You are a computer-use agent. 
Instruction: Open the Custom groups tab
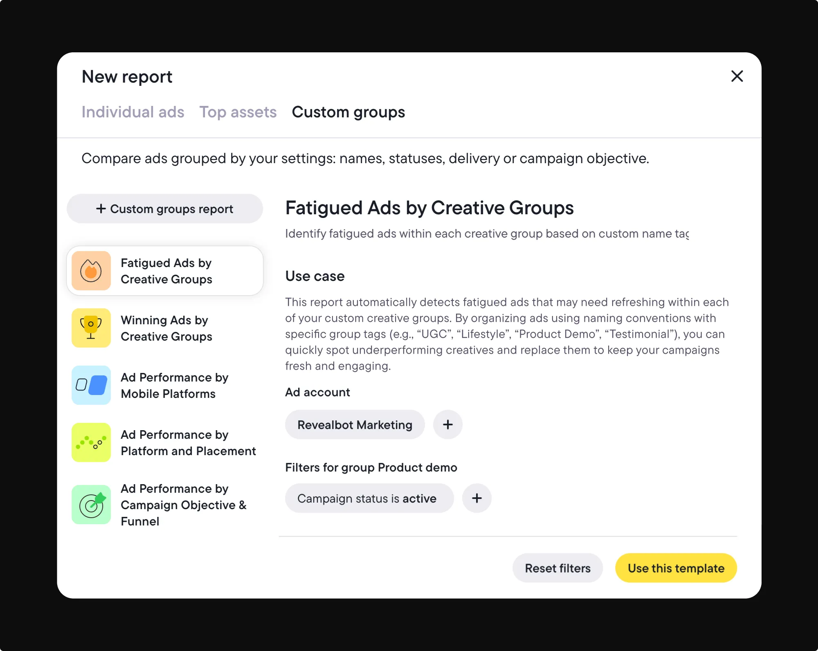(348, 112)
